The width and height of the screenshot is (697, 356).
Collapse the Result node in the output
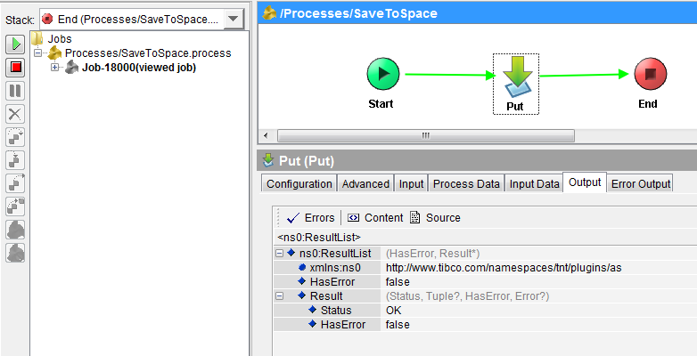[279, 296]
